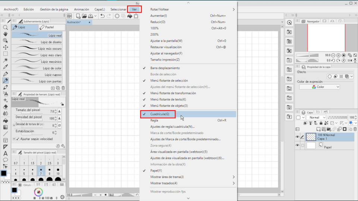Click the Hand move-canvas tool

click(x=6, y=34)
